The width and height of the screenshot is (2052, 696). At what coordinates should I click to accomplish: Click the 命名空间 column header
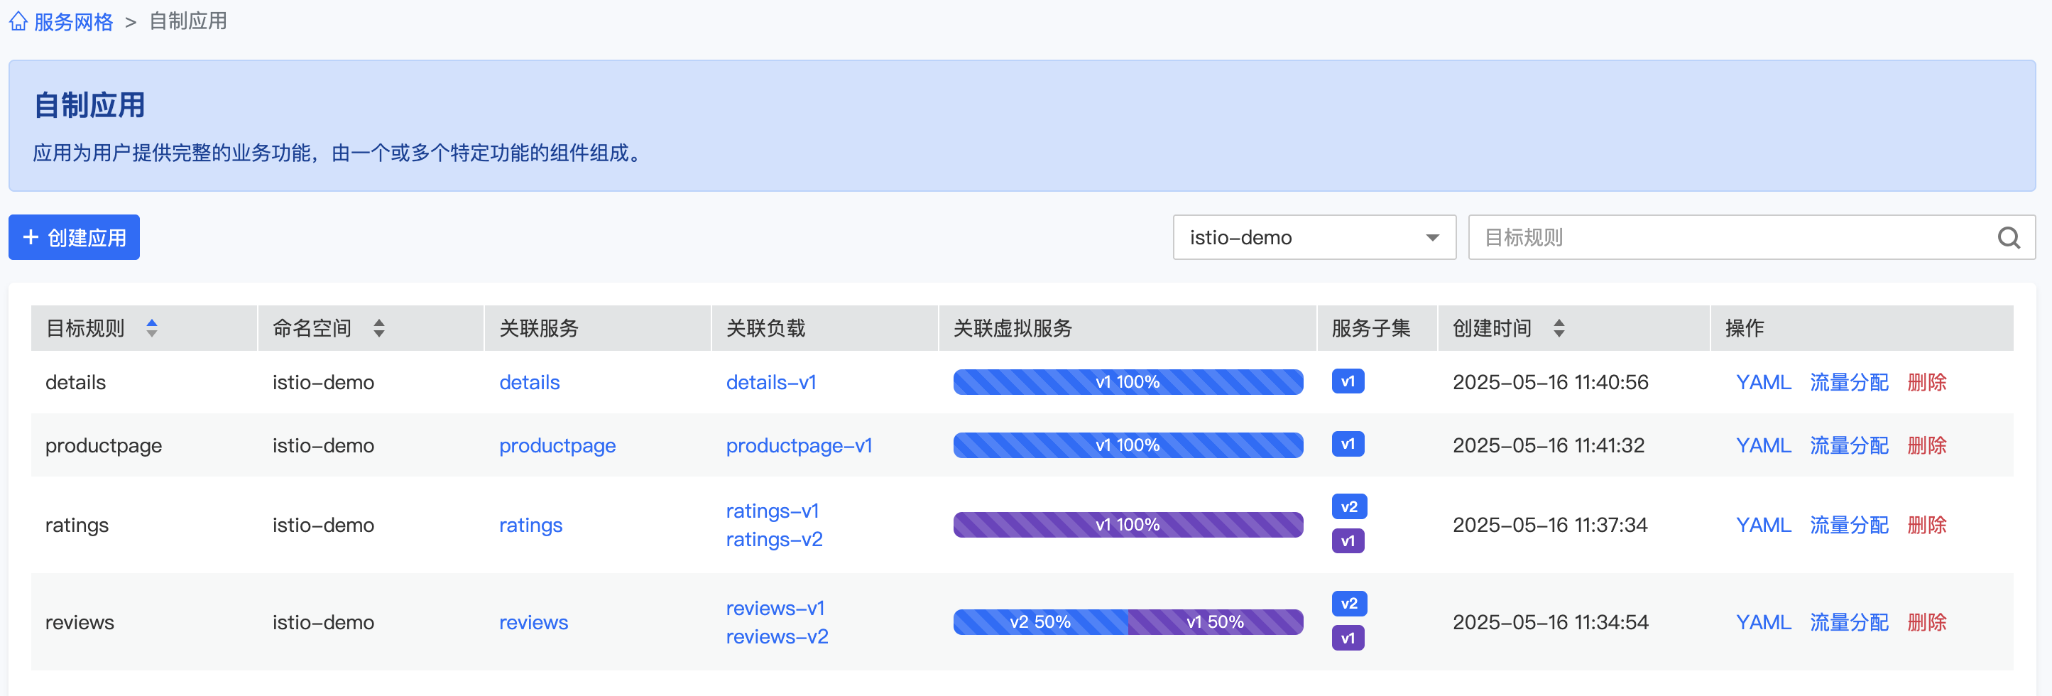coord(371,328)
